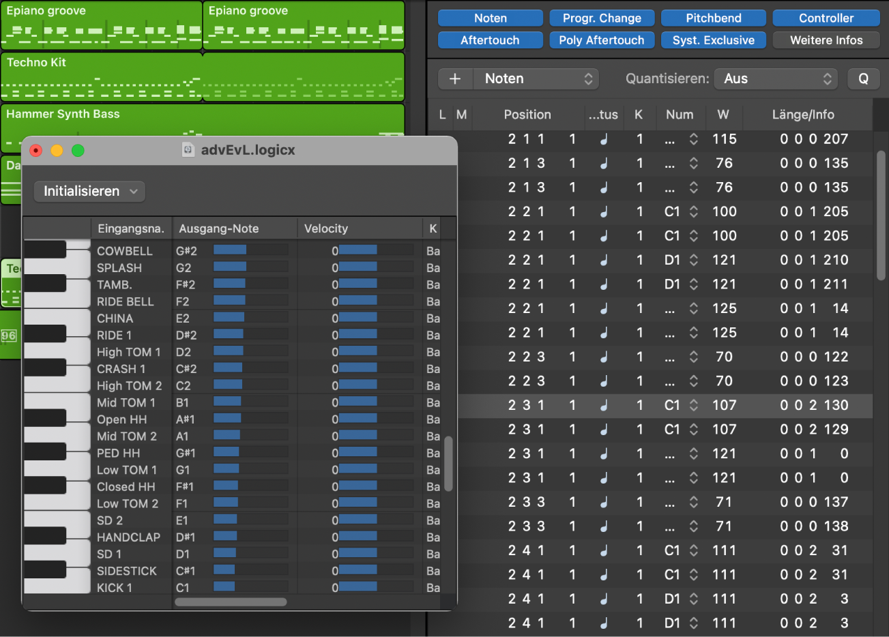This screenshot has width=889, height=637.
Task: Open the Noten event type popup
Action: 537,79
